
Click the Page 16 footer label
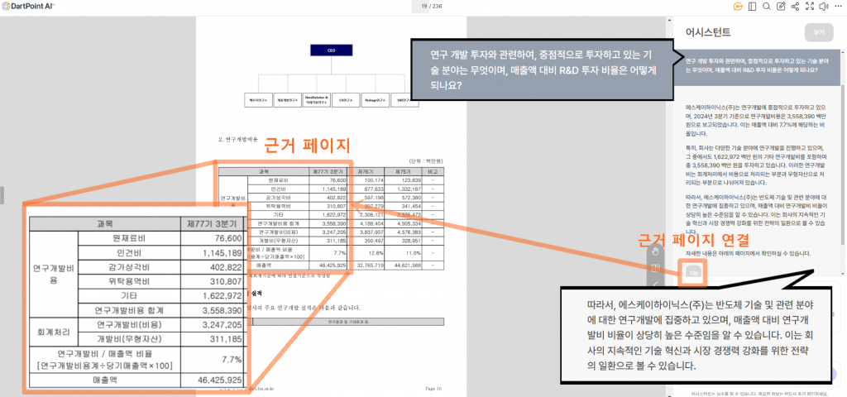433,388
